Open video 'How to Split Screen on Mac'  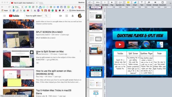click(50, 51)
